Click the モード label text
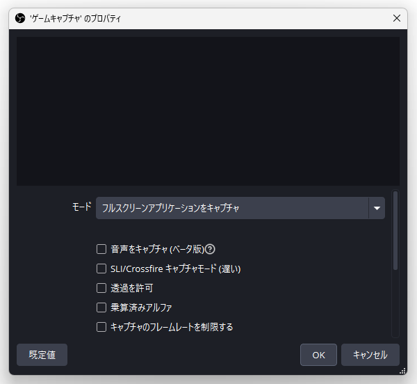The height and width of the screenshot is (384, 417). 82,207
